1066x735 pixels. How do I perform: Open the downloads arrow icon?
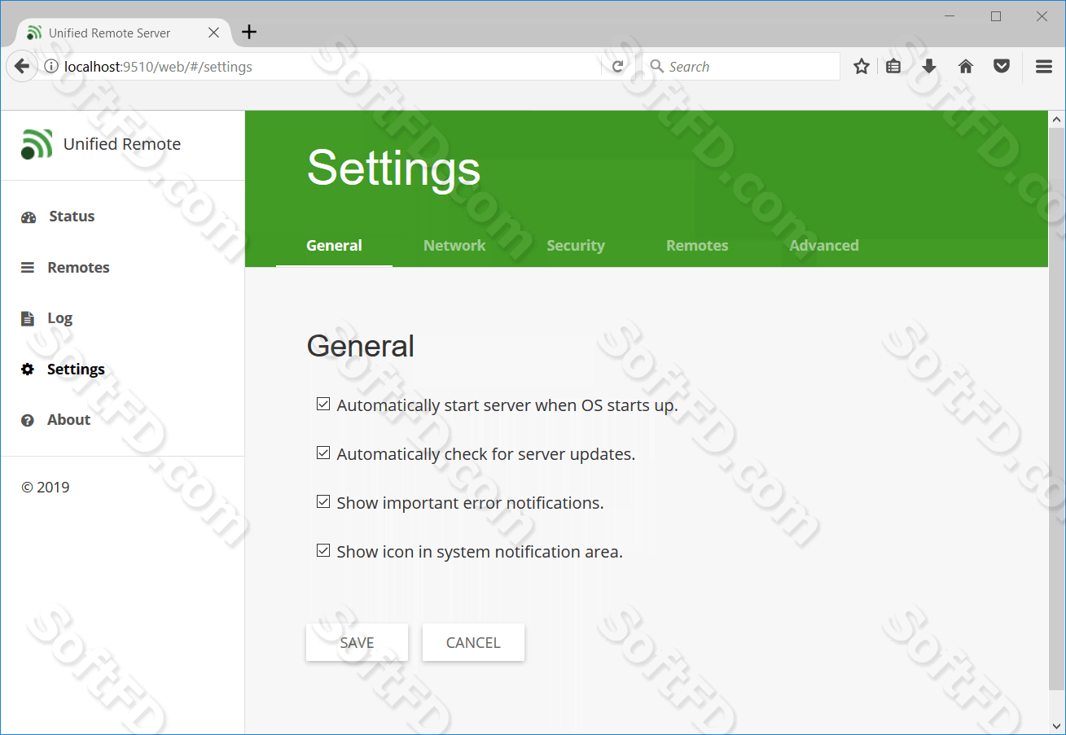929,67
